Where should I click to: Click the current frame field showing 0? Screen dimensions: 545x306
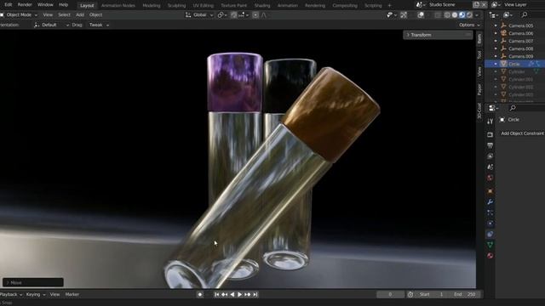(x=390, y=294)
